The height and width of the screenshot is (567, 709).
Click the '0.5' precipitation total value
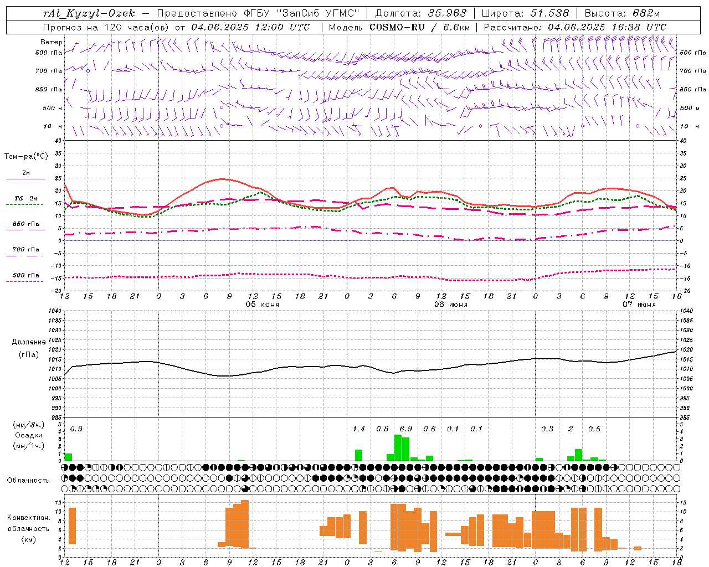click(x=594, y=429)
